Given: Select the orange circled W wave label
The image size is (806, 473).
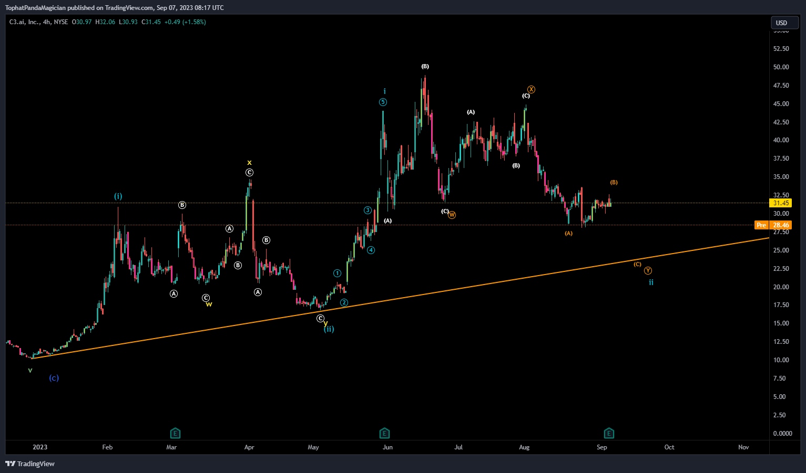Looking at the screenshot, I should 452,215.
